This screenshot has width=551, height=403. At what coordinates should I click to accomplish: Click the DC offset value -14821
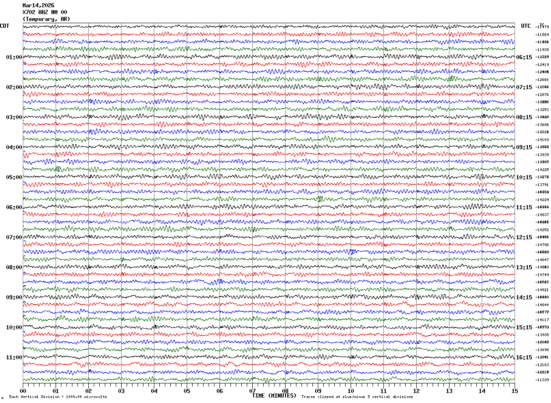coord(542,290)
